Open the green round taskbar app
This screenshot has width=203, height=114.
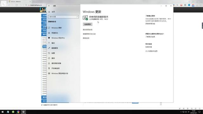(13, 112)
